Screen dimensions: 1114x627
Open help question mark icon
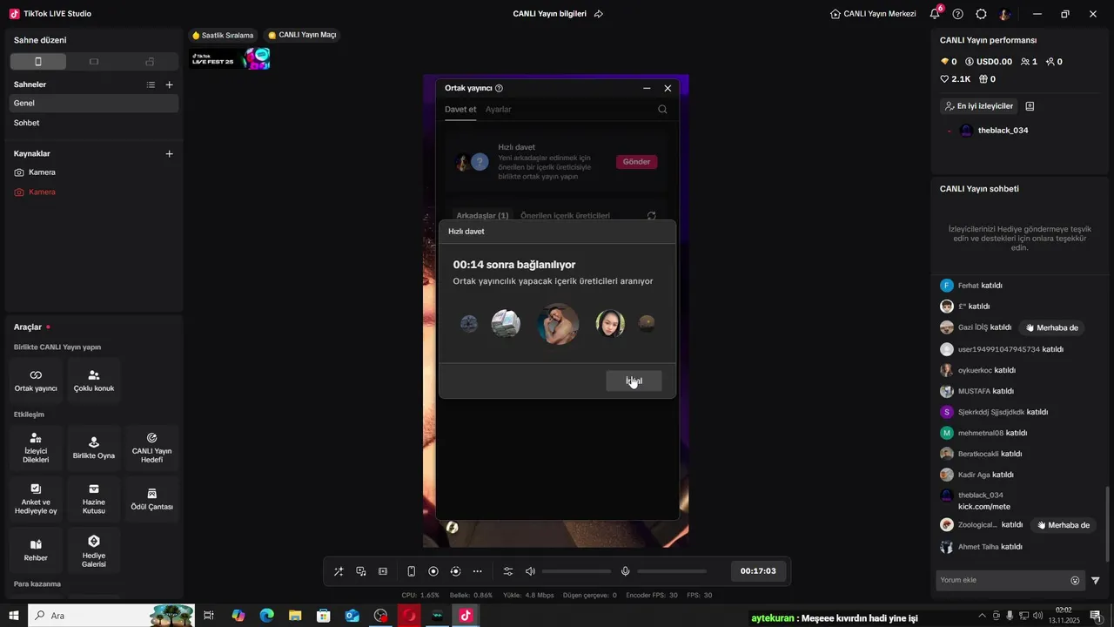(958, 14)
